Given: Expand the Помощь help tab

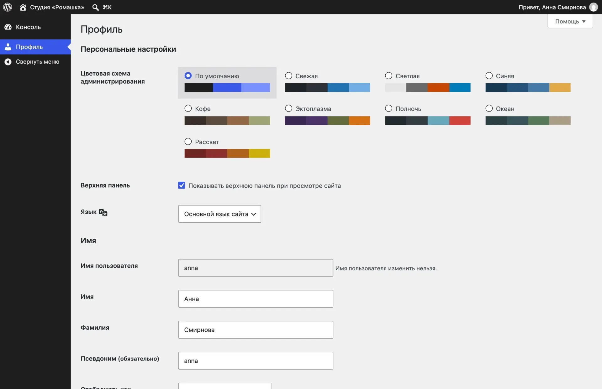Looking at the screenshot, I should tap(570, 21).
